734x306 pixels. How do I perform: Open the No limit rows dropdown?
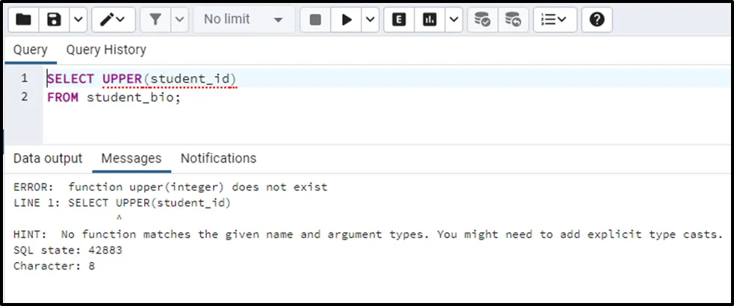click(x=243, y=20)
